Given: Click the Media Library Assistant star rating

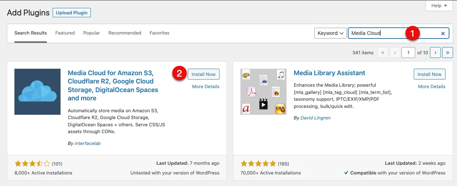Looking at the screenshot, I should point(258,164).
